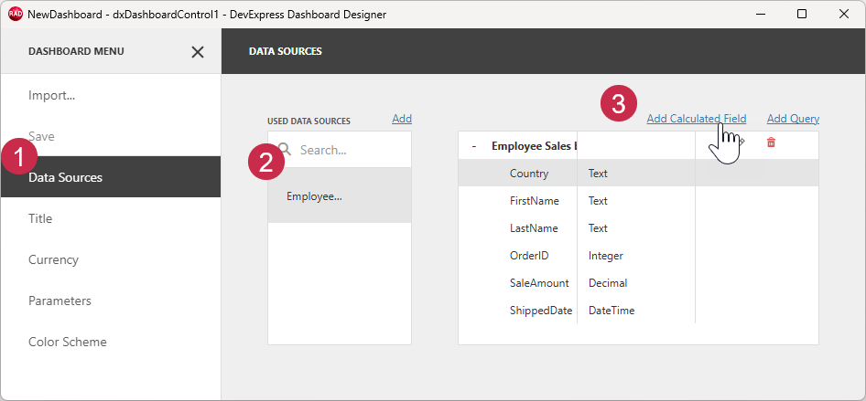This screenshot has width=866, height=401.
Task: Select the SaleAmount field row
Action: click(x=638, y=283)
